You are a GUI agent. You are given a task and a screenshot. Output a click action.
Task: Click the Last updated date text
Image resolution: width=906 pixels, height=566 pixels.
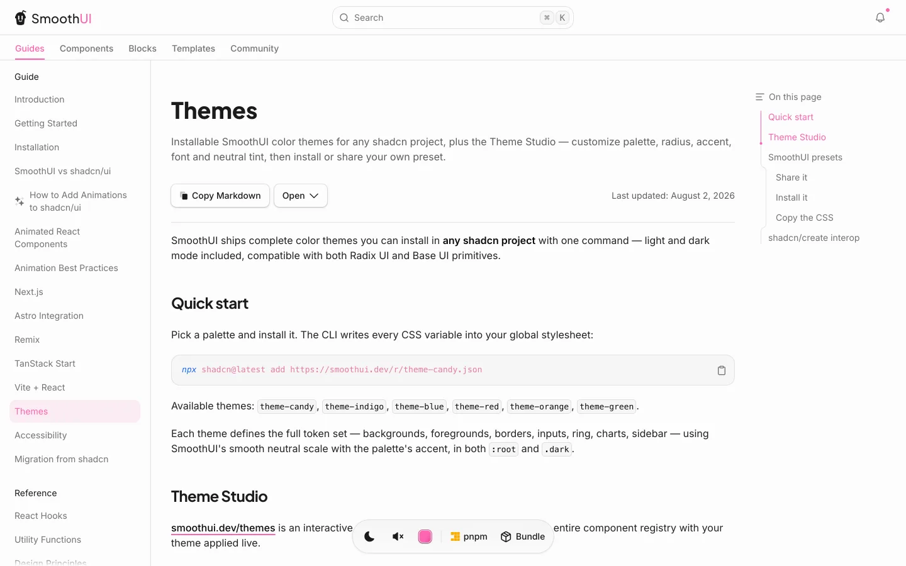(x=673, y=196)
